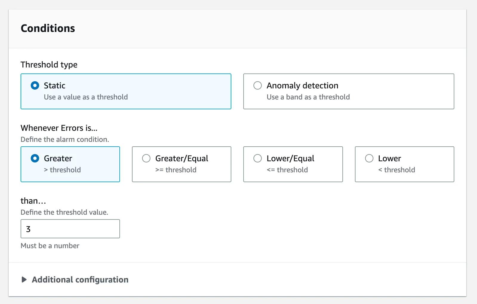
Task: Click the Additional configuration label text
Action: 80,280
